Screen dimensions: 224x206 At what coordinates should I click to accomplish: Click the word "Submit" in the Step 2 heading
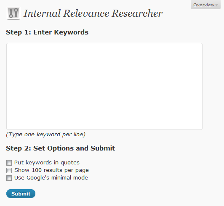coord(103,148)
